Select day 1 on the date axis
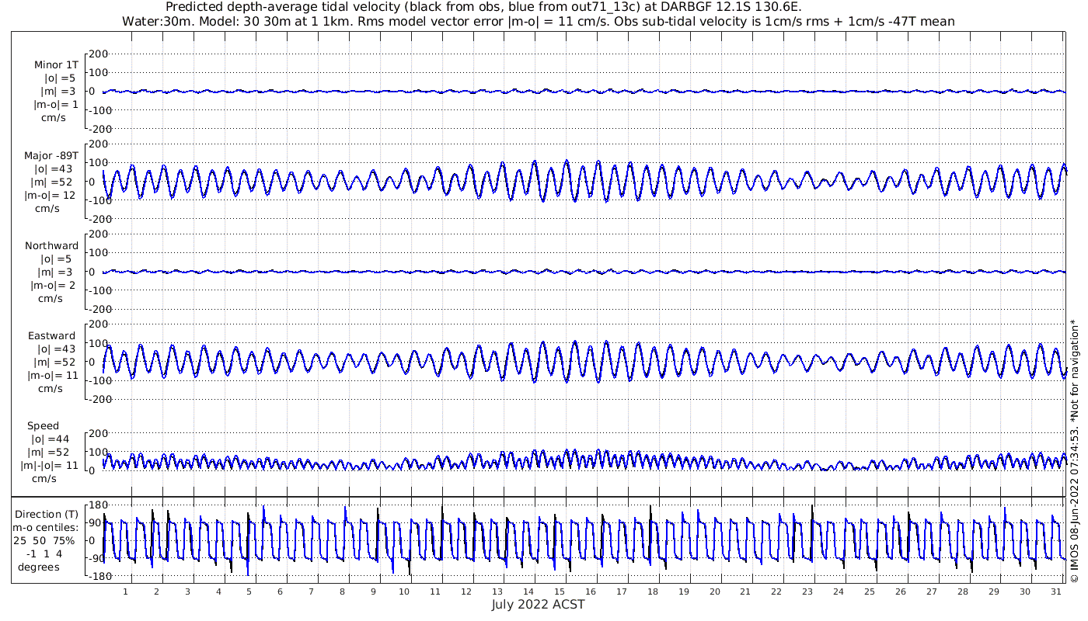The height and width of the screenshot is (621, 1088). [x=126, y=591]
